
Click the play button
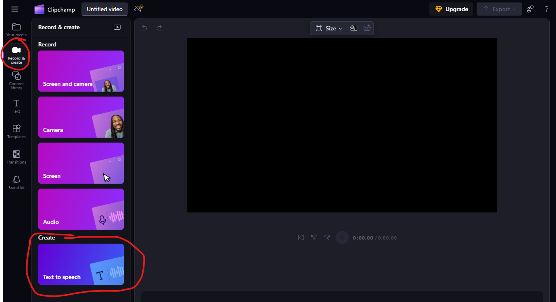click(x=342, y=237)
